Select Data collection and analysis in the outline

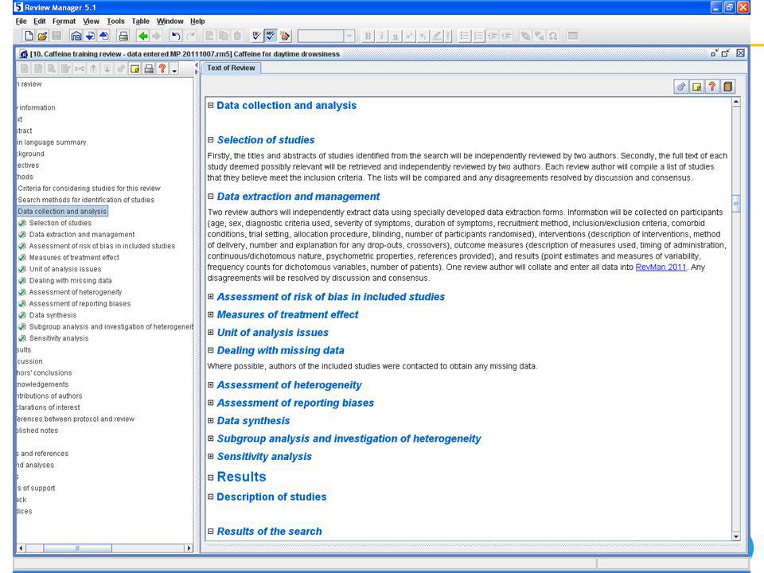click(62, 212)
